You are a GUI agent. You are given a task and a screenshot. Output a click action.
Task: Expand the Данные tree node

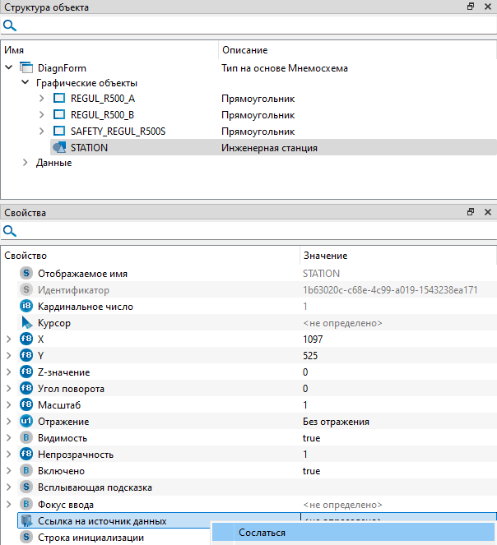pos(26,163)
